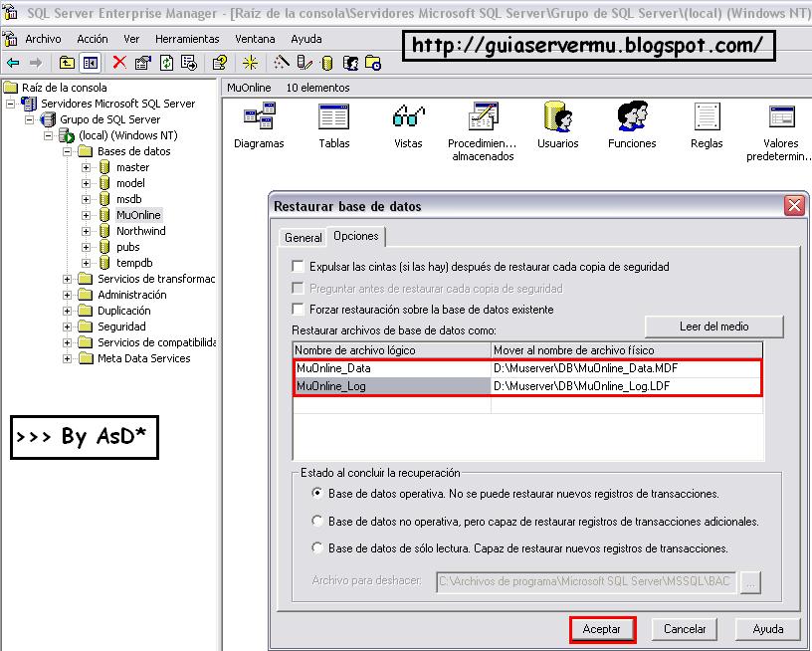Image resolution: width=812 pixels, height=651 pixels.
Task: Click the red Delete X toolbar icon
Action: tap(119, 63)
